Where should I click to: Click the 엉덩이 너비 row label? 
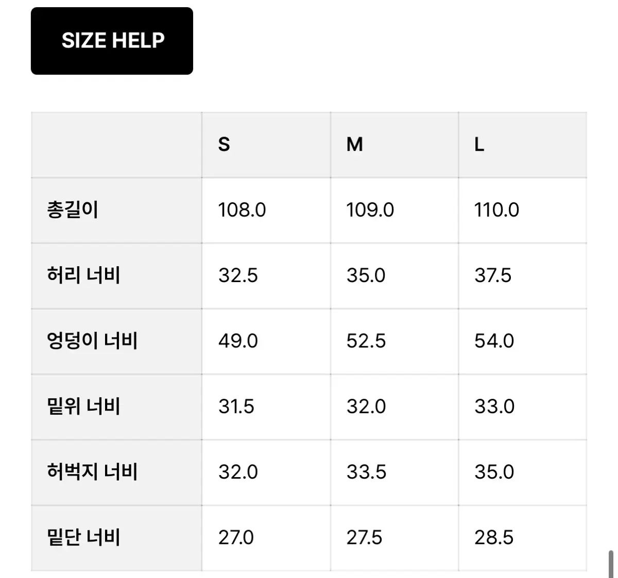[92, 341]
